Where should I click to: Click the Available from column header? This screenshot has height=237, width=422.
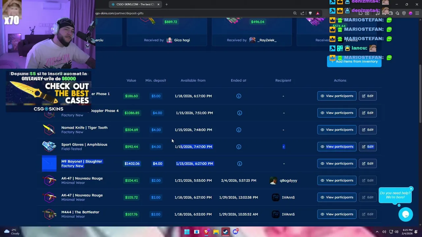pyautogui.click(x=193, y=80)
